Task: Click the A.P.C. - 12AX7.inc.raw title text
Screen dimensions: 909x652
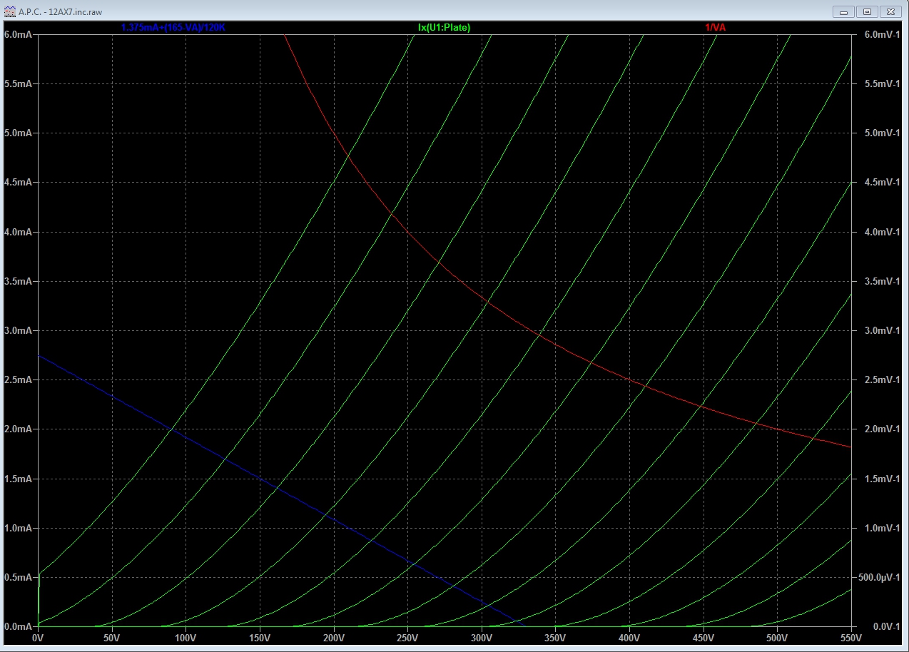Action: coord(61,12)
